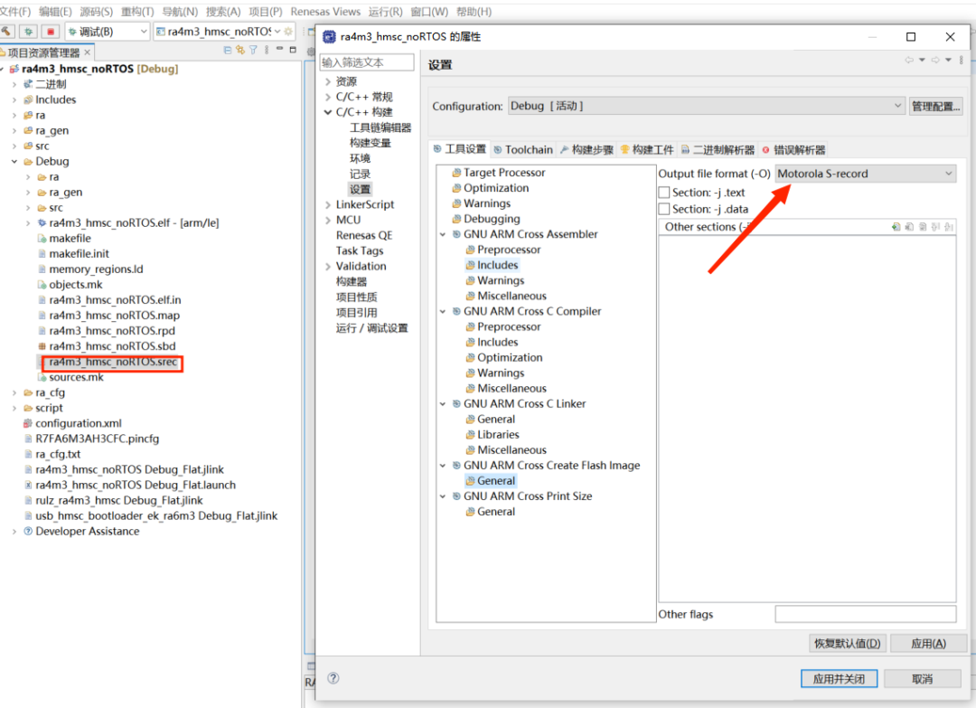This screenshot has width=976, height=708.
Task: Open the three-dot menu in 设置 header
Action: [x=962, y=61]
